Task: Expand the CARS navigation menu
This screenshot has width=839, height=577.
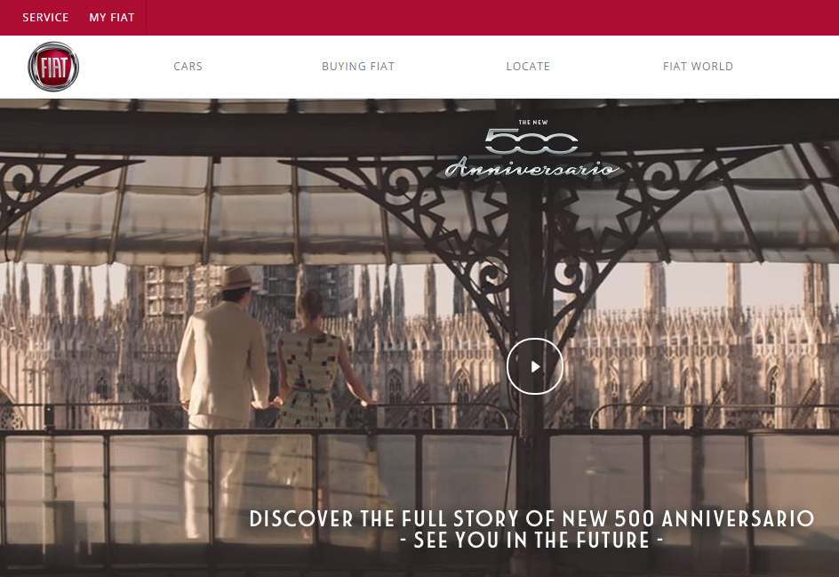Action: (x=188, y=67)
